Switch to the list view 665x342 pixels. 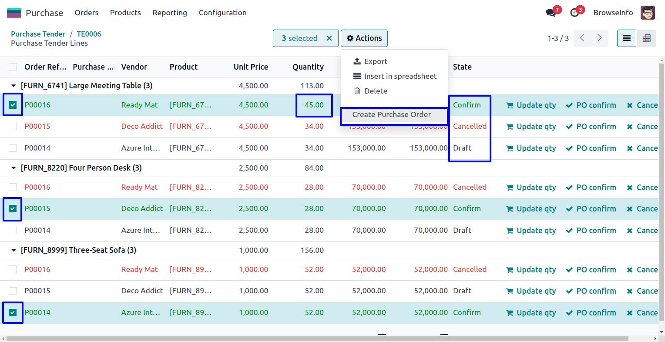(x=627, y=38)
